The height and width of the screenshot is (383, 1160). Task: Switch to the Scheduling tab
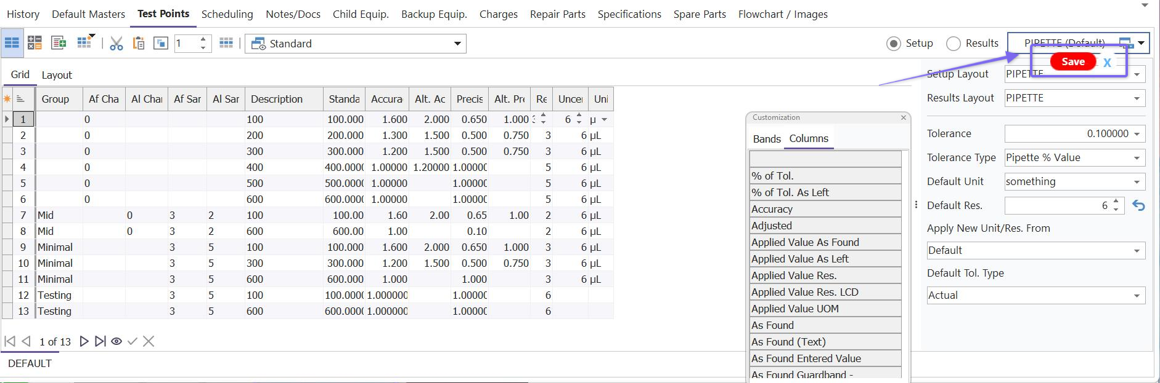click(x=227, y=14)
